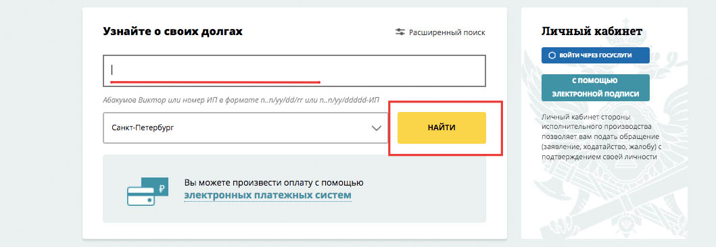The width and height of the screenshot is (716, 247).
Task: Open the Санкт-Петербург region dropdown
Action: 245,128
